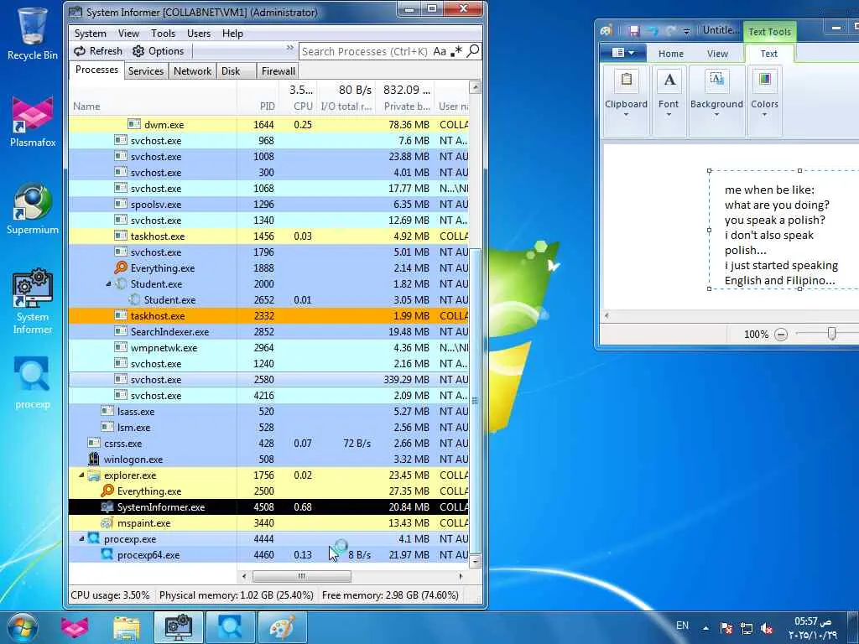Click the csrss.exe process icon
859x644 pixels.
(x=94, y=443)
